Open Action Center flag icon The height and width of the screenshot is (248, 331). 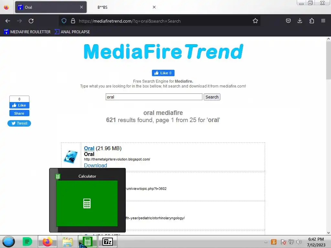[x=283, y=242]
